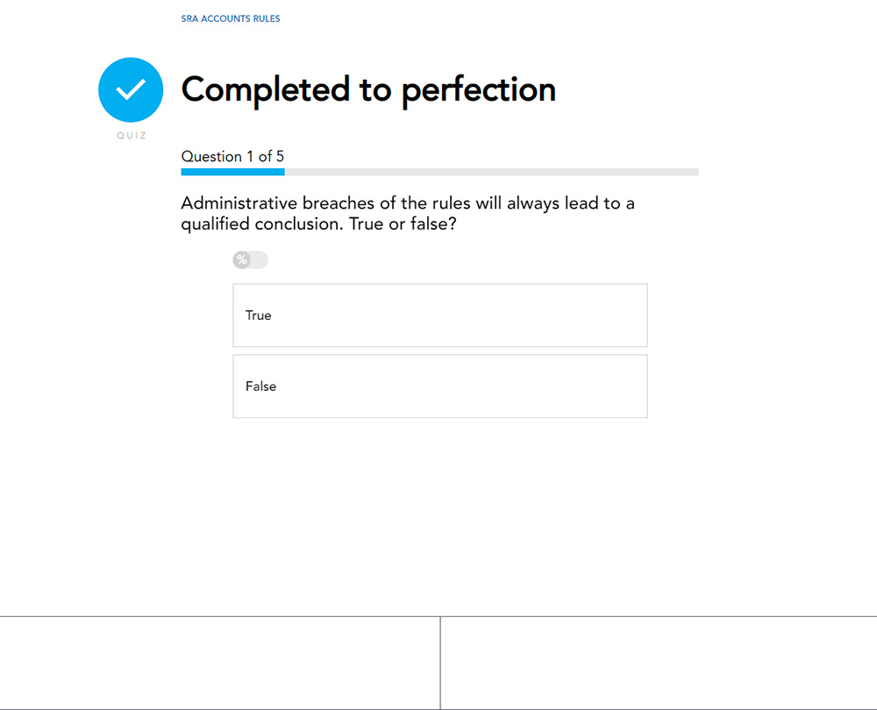This screenshot has height=710, width=877.
Task: Click the word "perfection" in the title
Action: point(479,89)
